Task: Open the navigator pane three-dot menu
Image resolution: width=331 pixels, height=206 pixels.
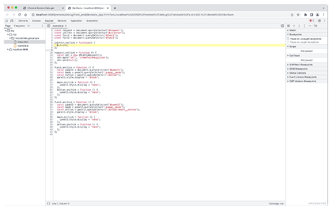Action: [x=42, y=26]
